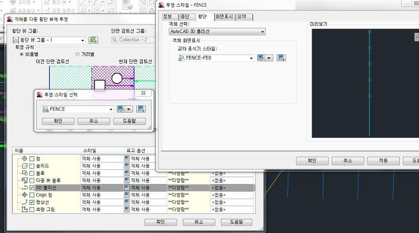Click the object type icon in the Cogo 점 row
419x233 pixels.
25,195
